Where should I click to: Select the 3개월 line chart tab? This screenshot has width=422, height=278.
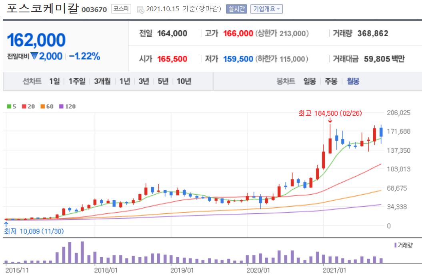[102, 81]
